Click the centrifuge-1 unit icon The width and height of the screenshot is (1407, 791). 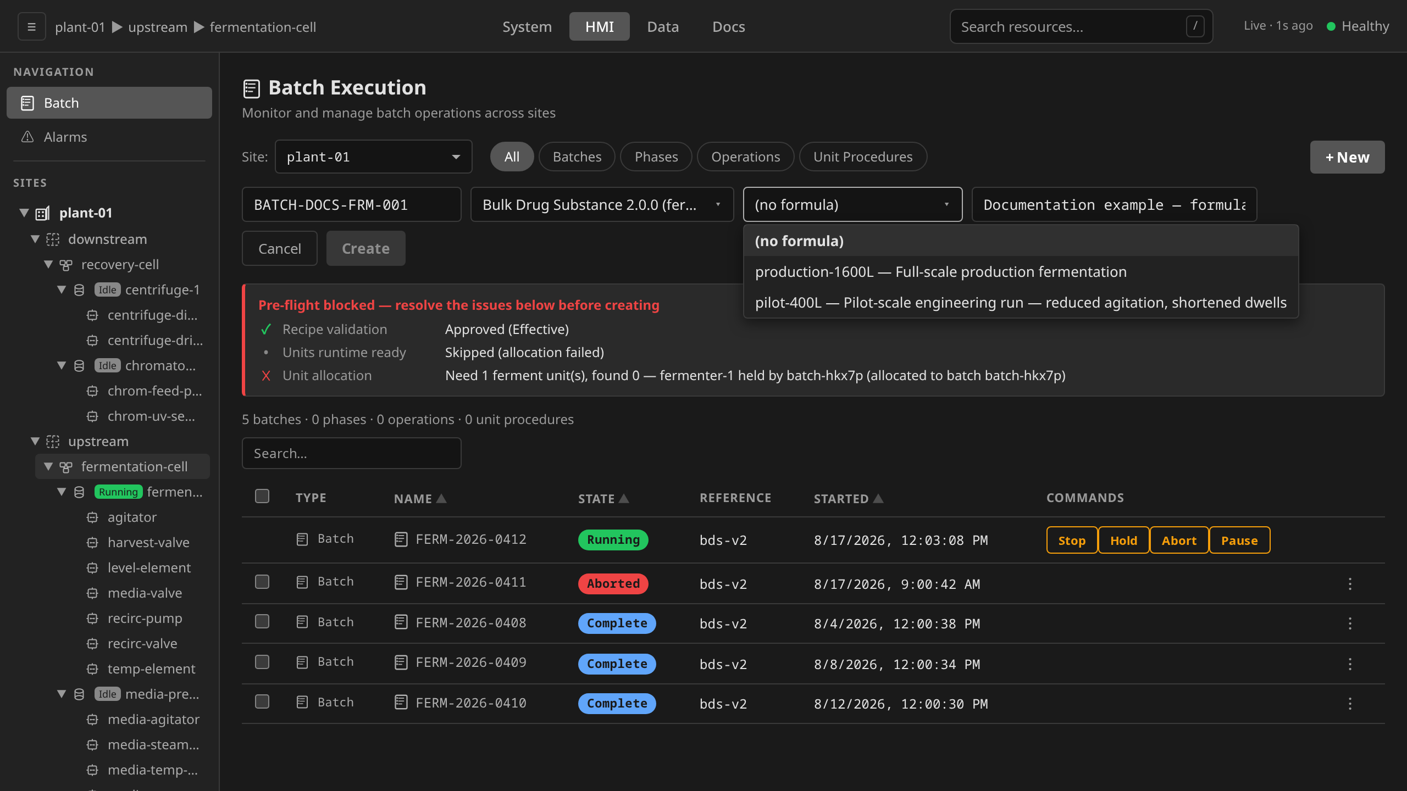tap(79, 290)
